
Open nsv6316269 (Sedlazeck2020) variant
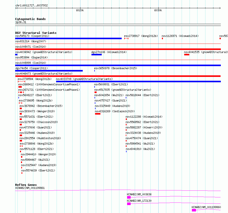[x=115, y=111]
